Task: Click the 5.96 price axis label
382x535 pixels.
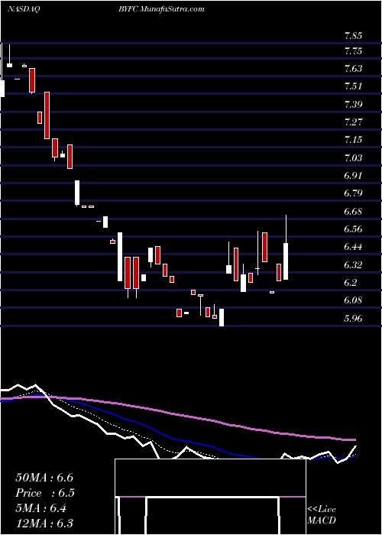Action: (353, 319)
